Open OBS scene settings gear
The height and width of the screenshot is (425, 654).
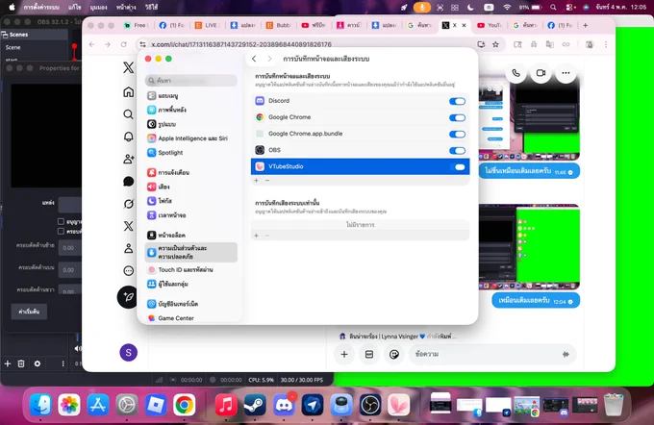(x=38, y=363)
